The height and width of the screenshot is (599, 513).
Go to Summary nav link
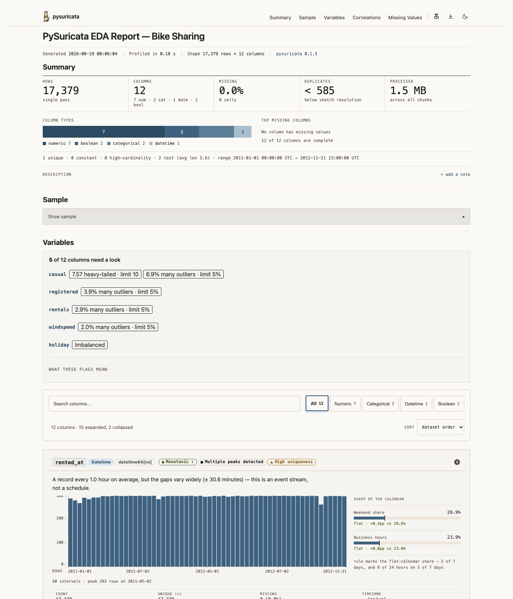[x=280, y=17]
